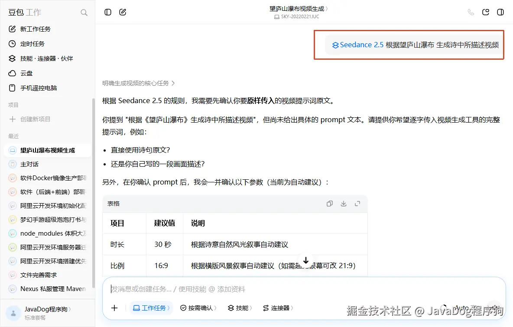Open 软件Docker镜像生产部署 conversation

pos(48,178)
